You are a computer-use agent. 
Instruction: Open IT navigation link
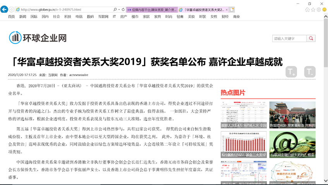tap(114, 17)
